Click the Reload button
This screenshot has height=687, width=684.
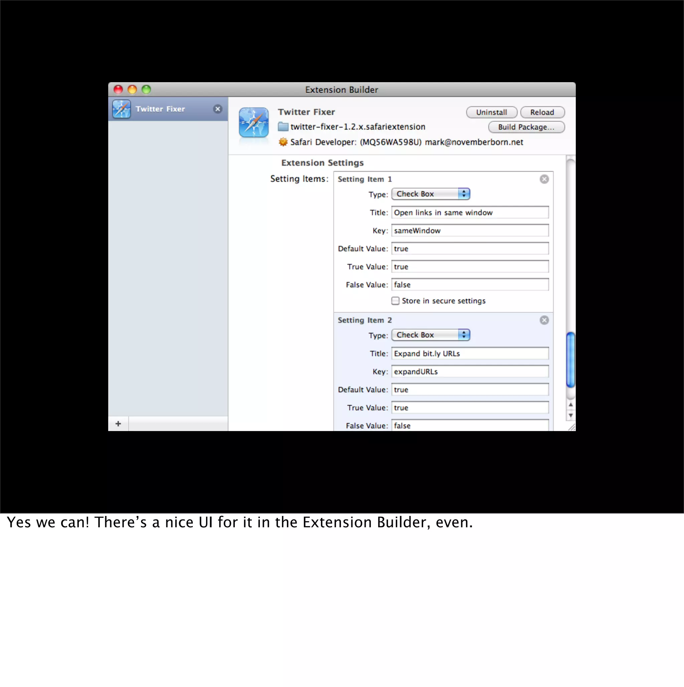click(542, 112)
